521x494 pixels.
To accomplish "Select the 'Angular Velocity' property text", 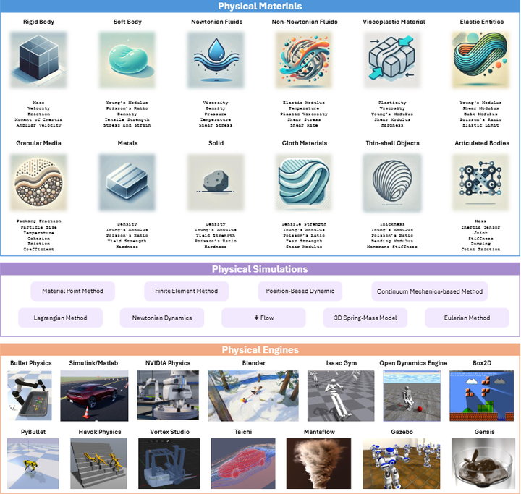I will [x=38, y=125].
